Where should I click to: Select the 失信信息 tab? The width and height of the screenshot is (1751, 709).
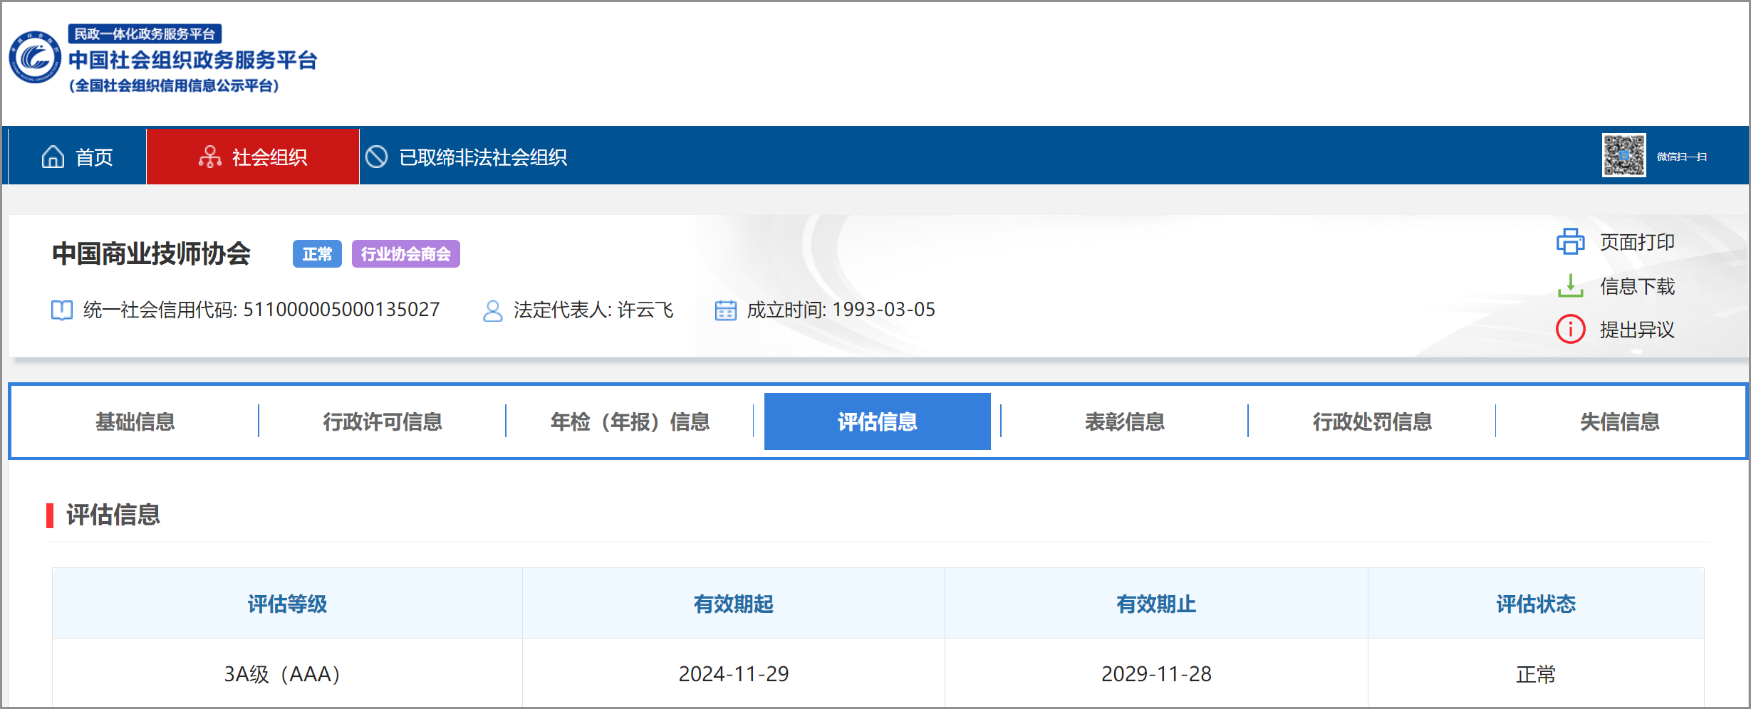[1619, 421]
